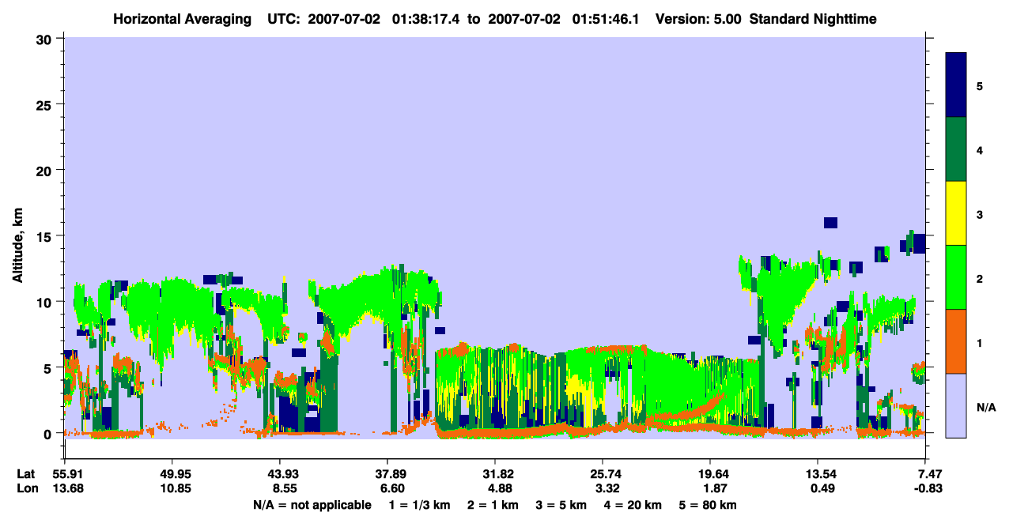Click the colorbar label '1'
This screenshot has width=1028, height=527.
(980, 342)
